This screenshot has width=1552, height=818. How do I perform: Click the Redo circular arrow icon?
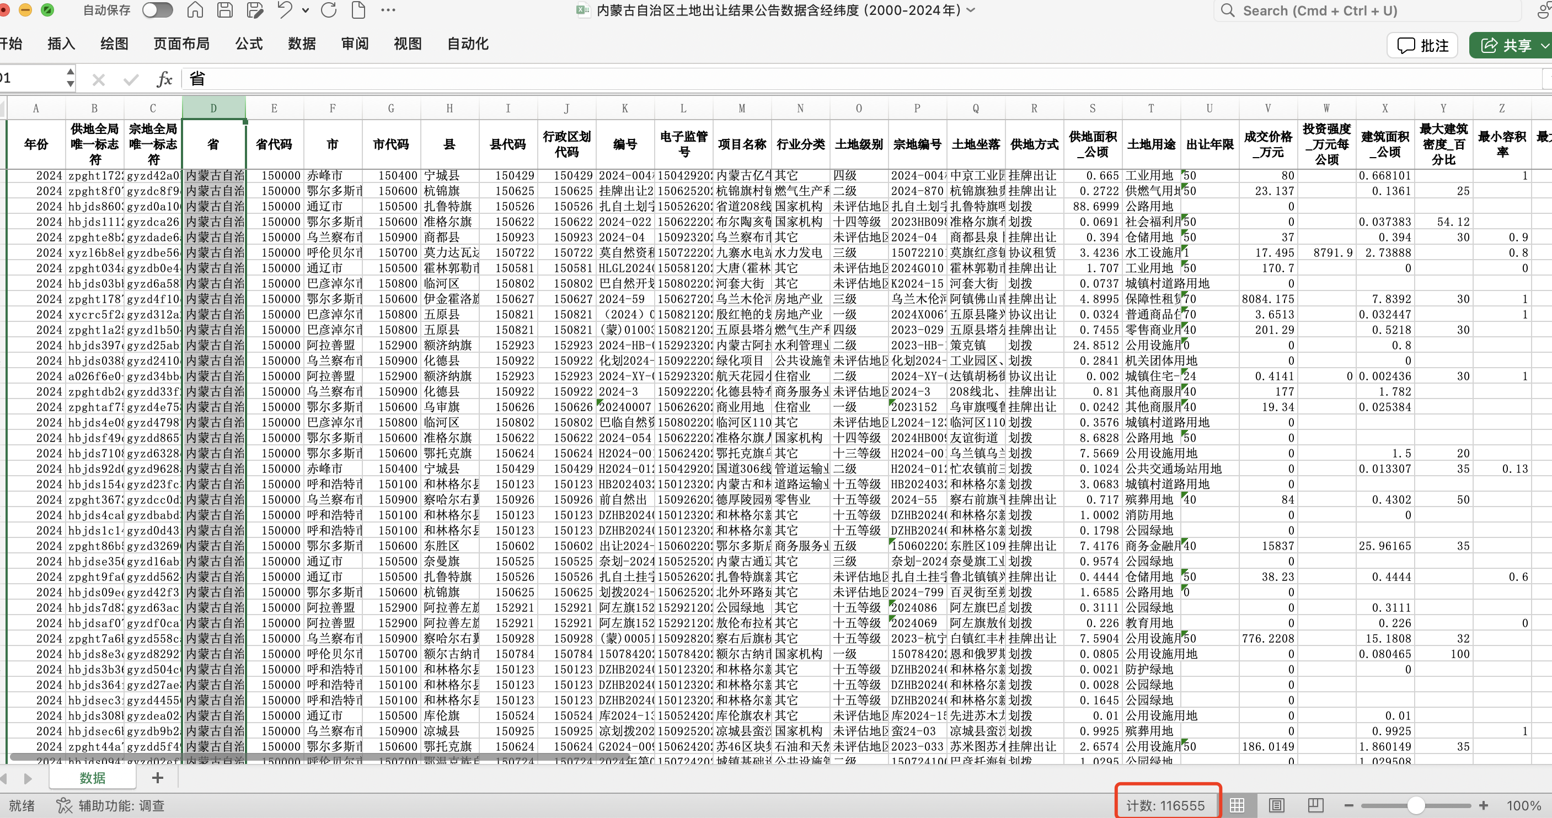[329, 10]
